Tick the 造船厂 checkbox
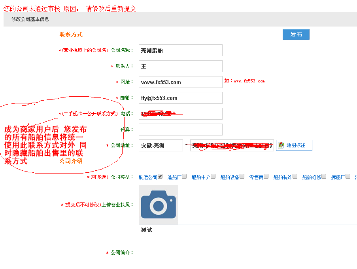The image size is (357, 269). (184, 177)
